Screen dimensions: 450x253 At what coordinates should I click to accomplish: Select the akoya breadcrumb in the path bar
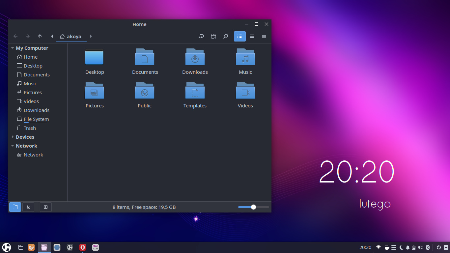71,37
